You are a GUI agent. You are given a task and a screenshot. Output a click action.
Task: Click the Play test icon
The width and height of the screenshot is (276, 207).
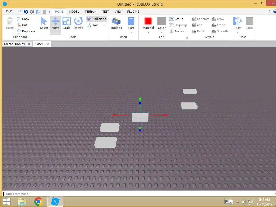(238, 21)
